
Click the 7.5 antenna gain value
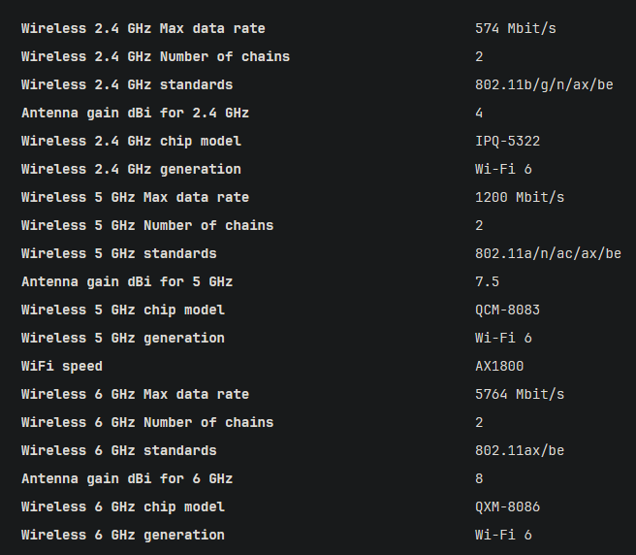tap(487, 282)
